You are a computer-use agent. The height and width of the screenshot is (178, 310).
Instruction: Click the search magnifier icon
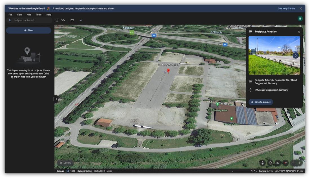pos(10,20)
